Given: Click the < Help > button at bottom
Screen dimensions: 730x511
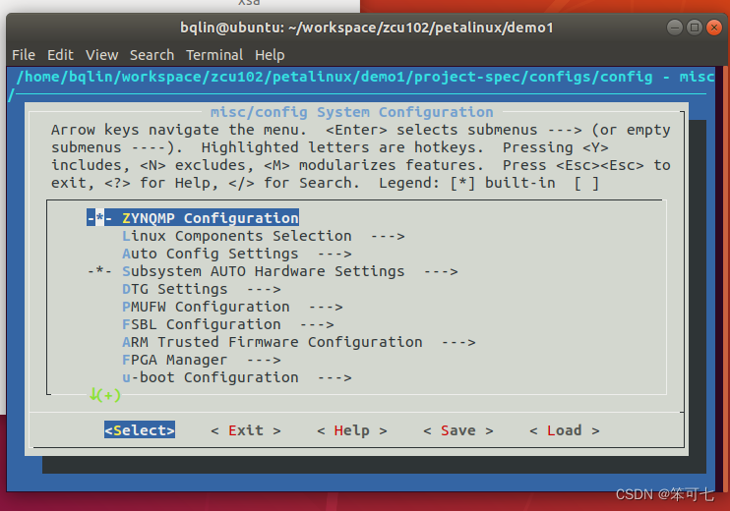Looking at the screenshot, I should point(352,430).
